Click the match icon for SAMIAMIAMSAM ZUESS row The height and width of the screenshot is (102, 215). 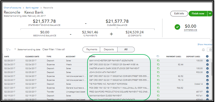click(x=158, y=96)
